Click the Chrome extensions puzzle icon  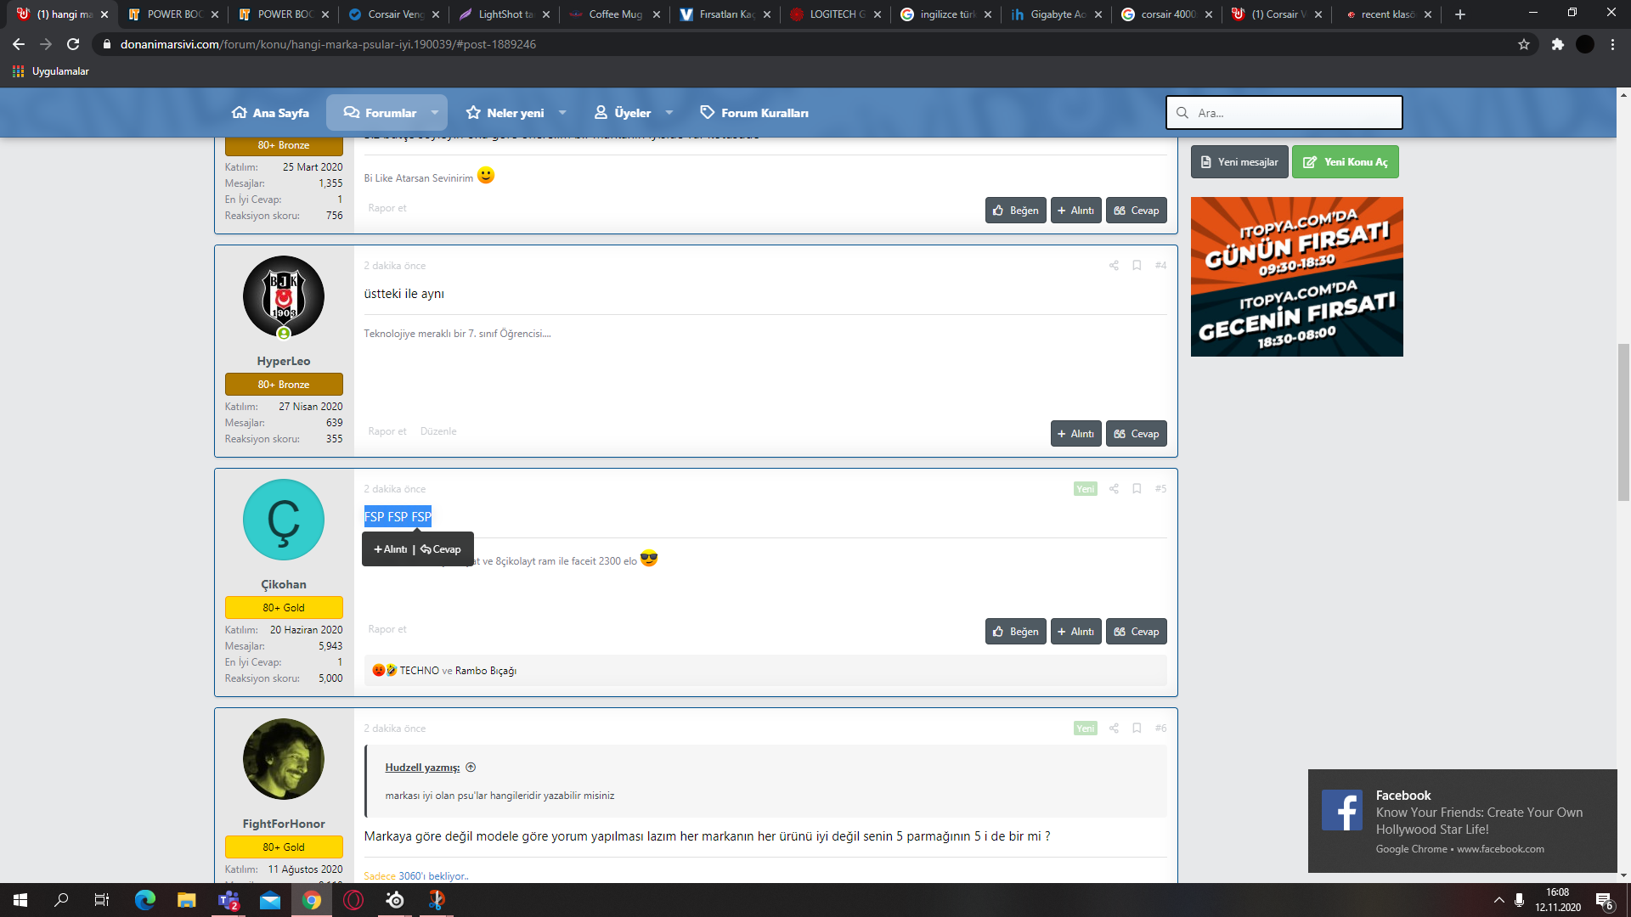pyautogui.click(x=1557, y=44)
